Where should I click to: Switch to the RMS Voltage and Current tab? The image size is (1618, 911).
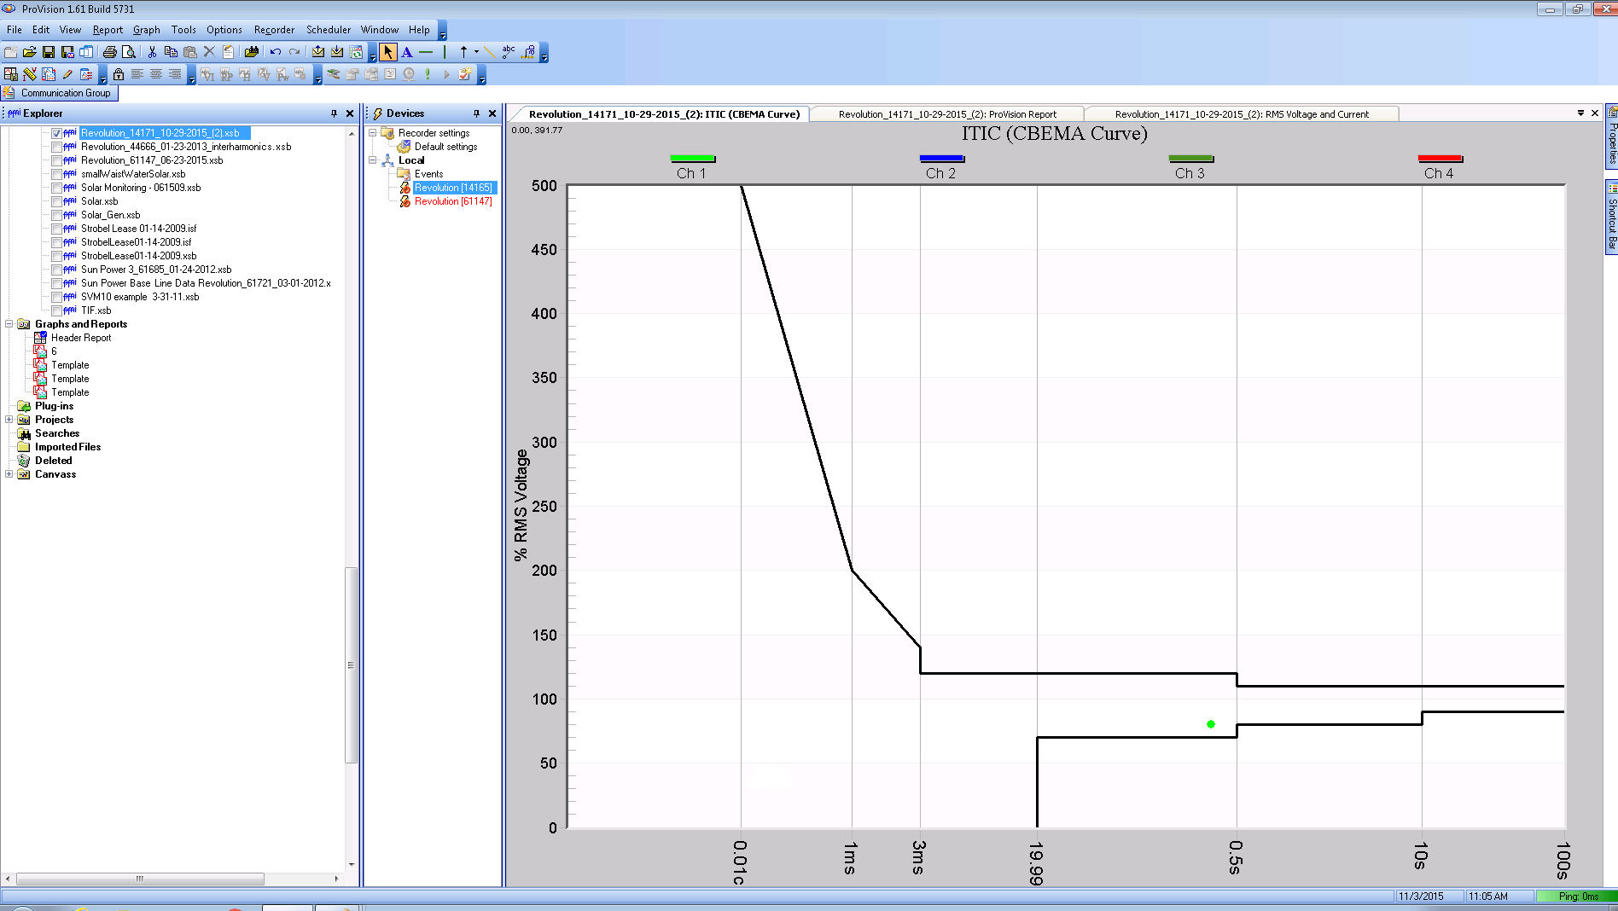tap(1242, 113)
